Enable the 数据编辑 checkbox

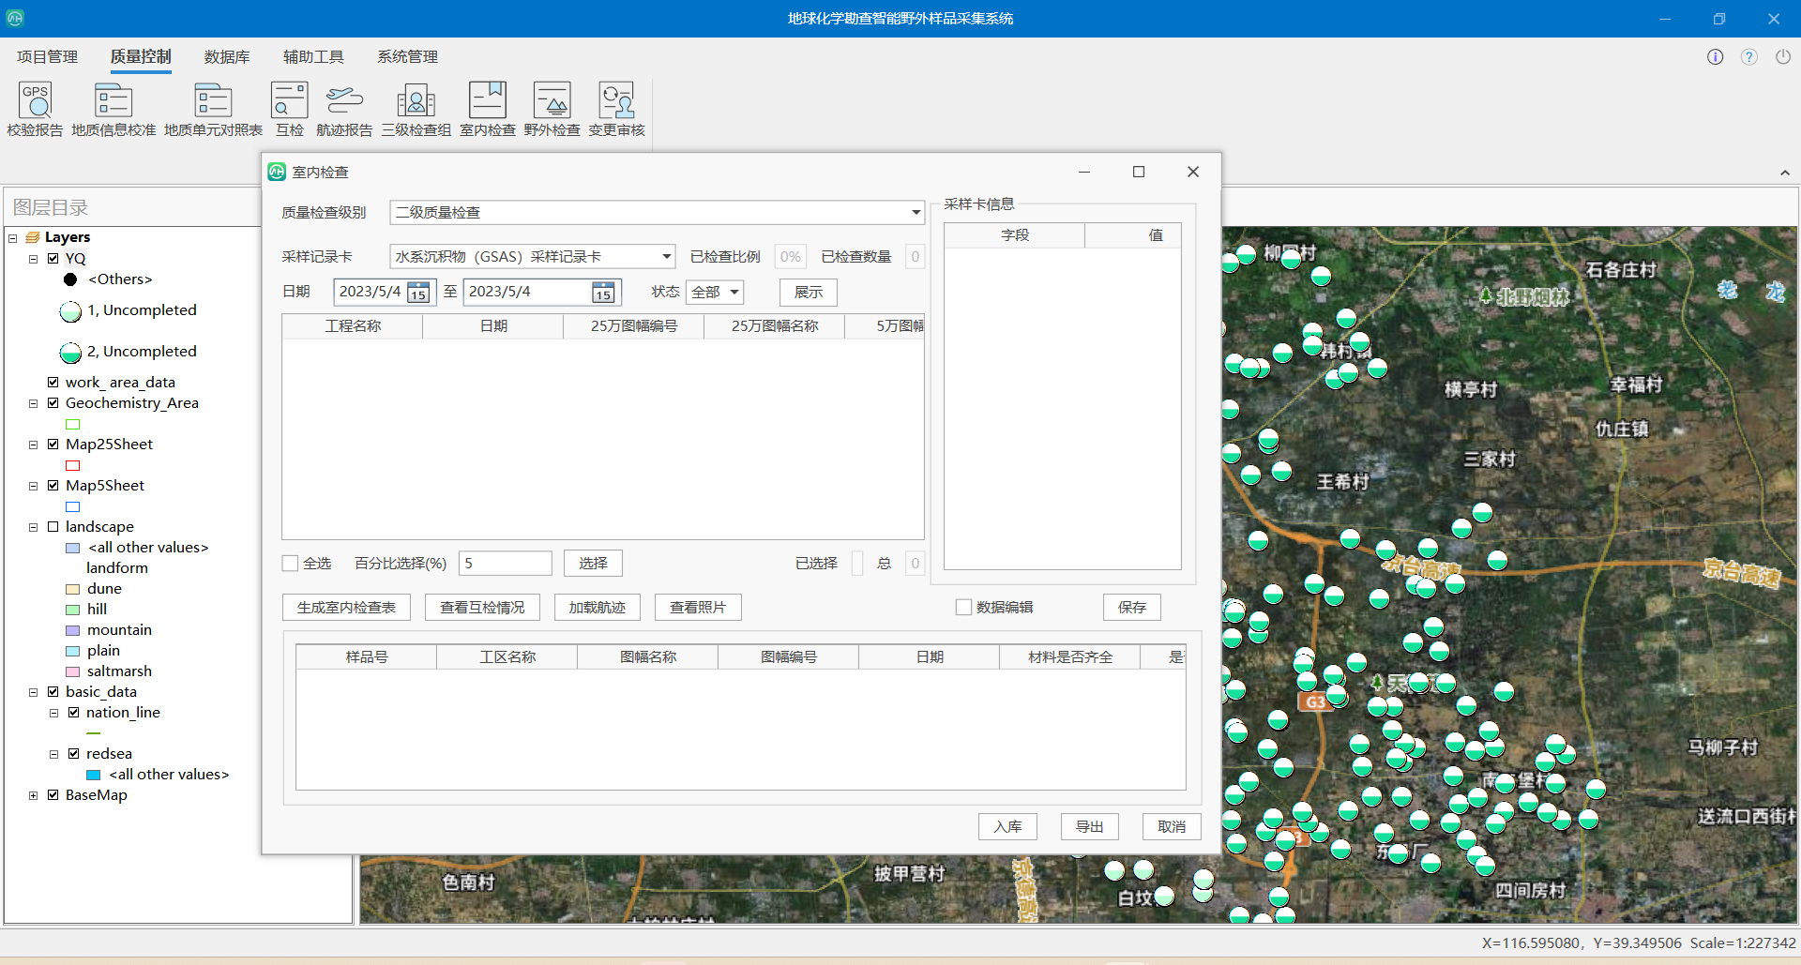coord(963,608)
